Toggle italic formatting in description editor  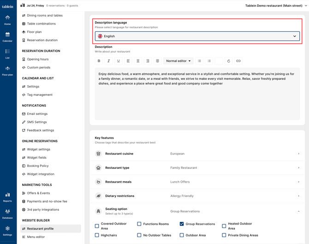point(108,61)
